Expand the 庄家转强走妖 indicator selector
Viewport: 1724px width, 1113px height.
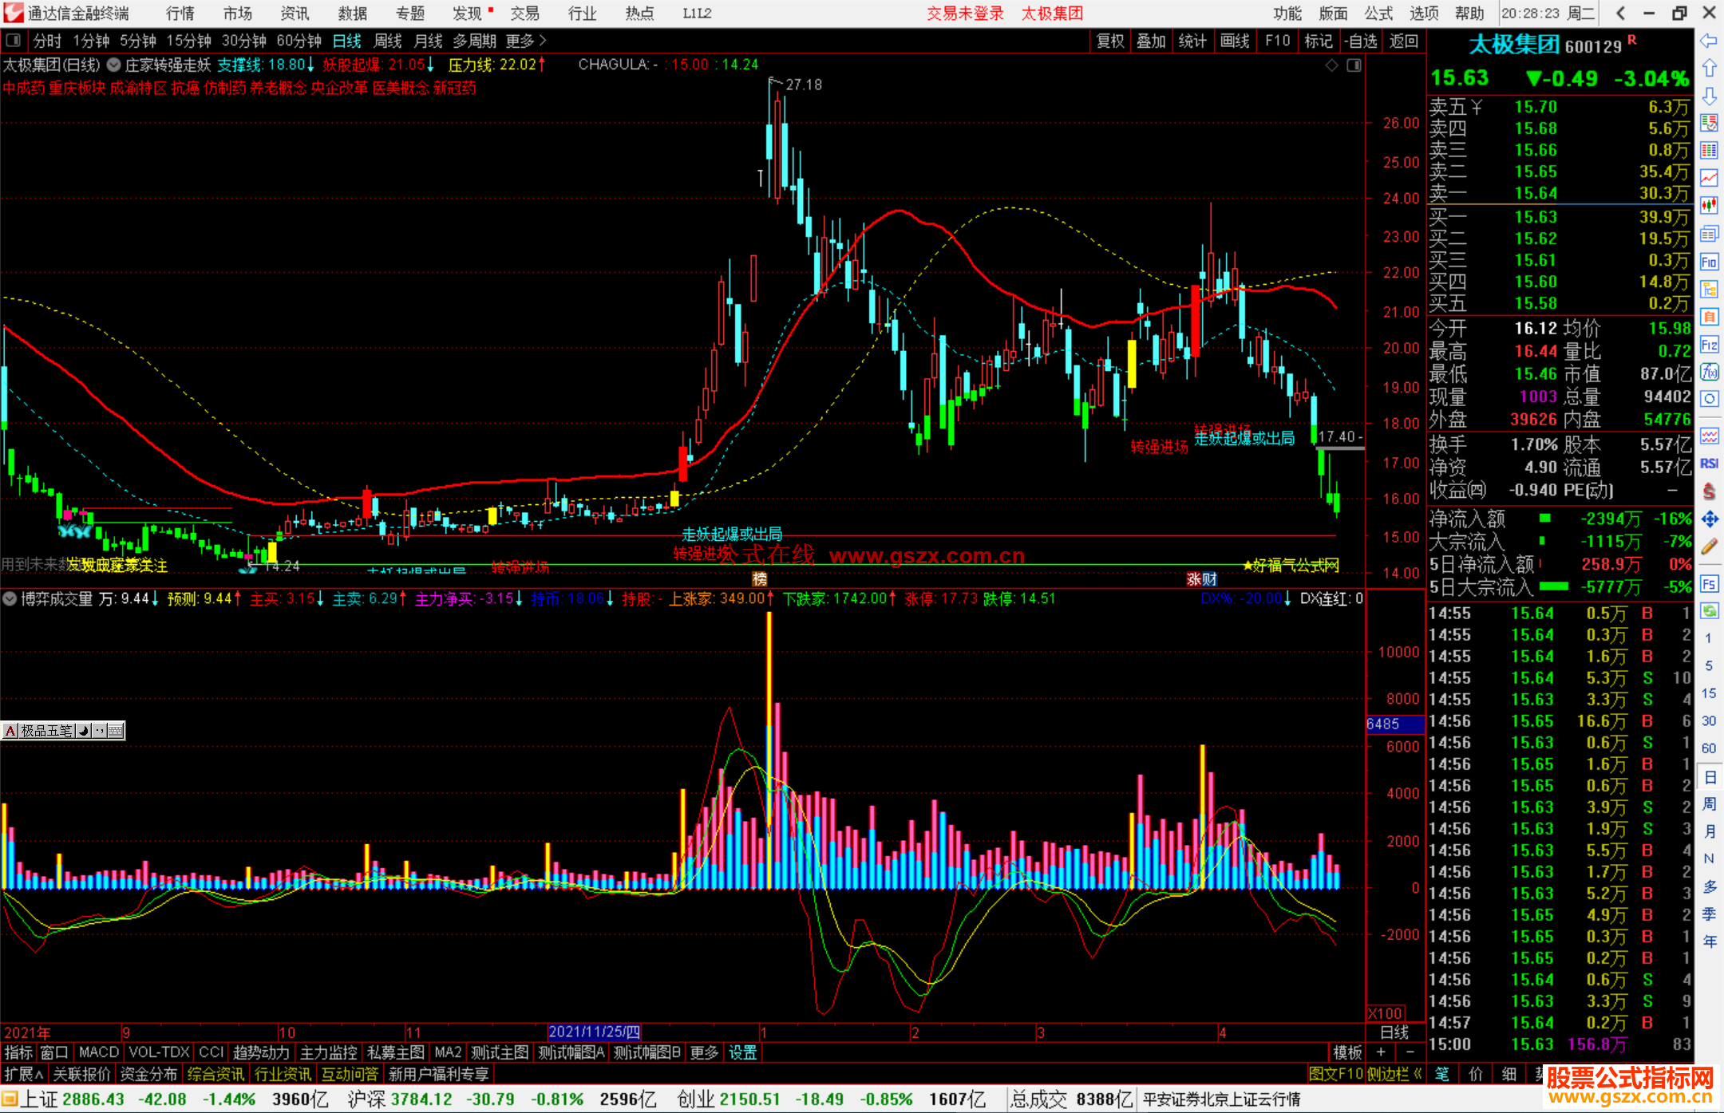pos(114,65)
